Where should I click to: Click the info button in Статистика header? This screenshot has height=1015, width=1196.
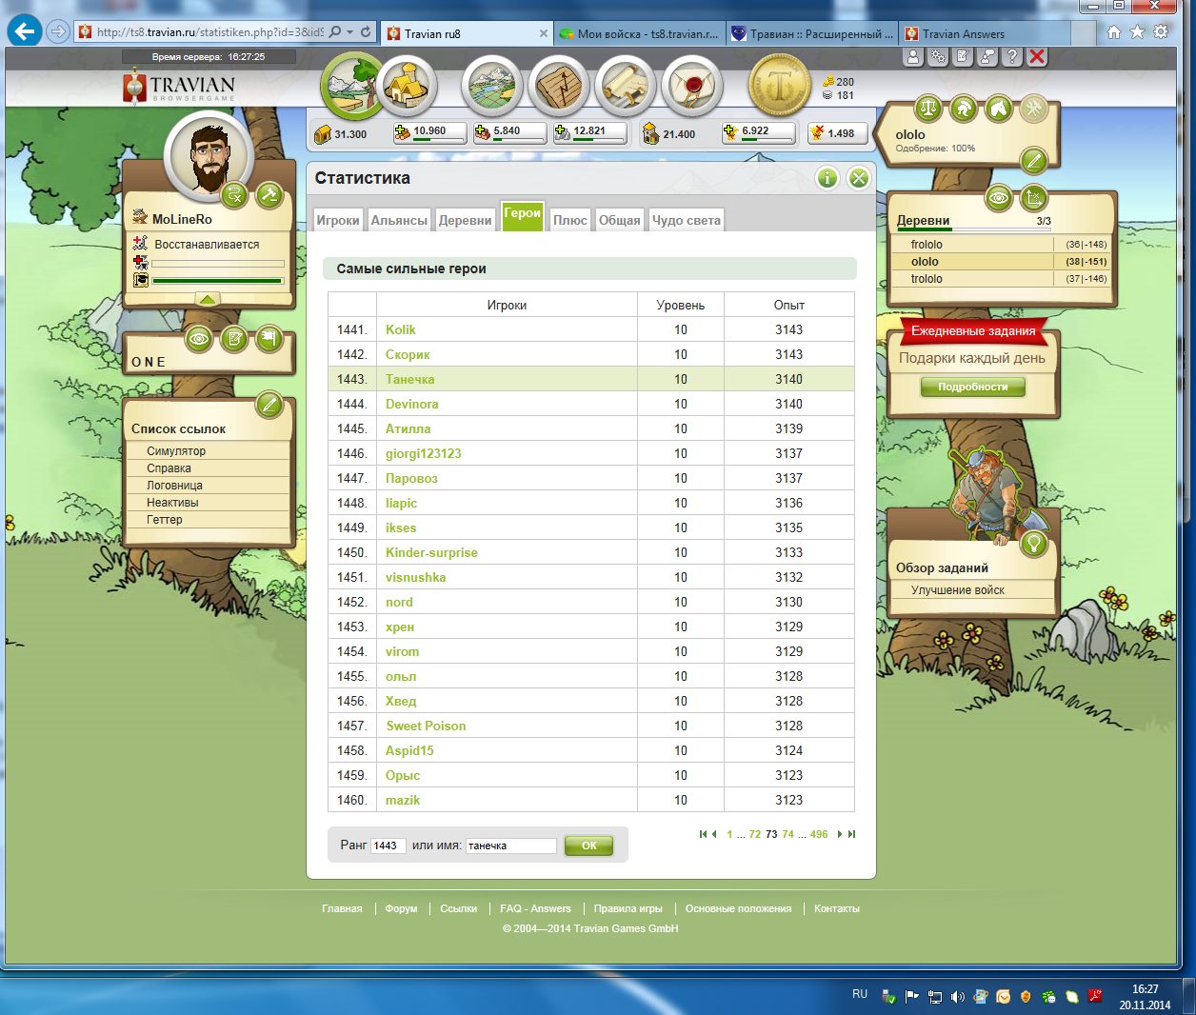pyautogui.click(x=827, y=178)
